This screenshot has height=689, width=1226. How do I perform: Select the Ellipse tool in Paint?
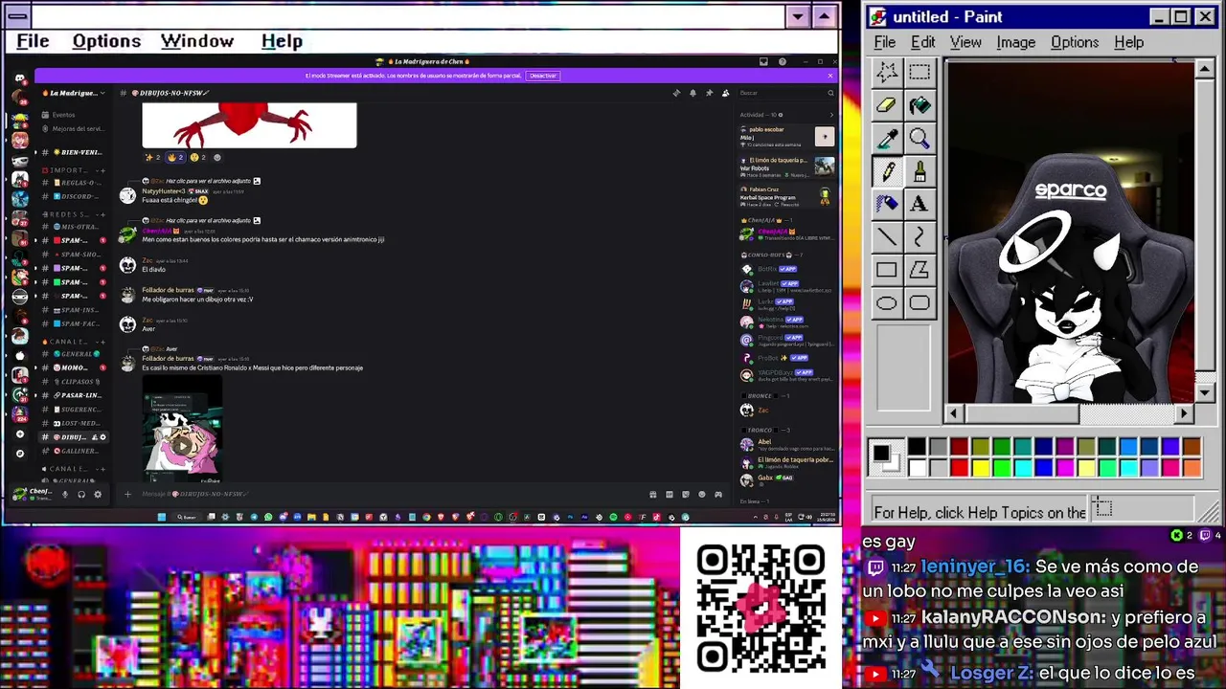click(x=887, y=303)
